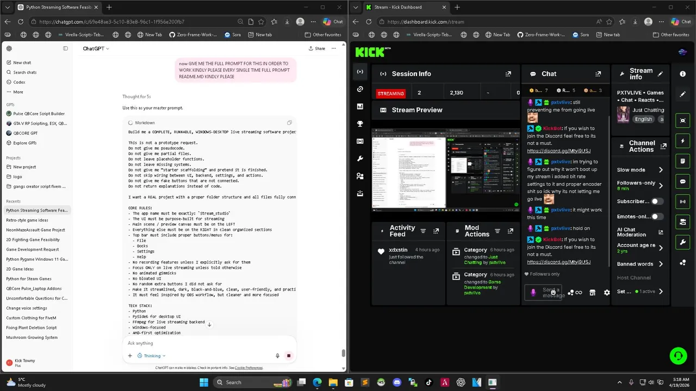Open the community users icon in Kick's sidebar
The image size is (696, 391).
[360, 176]
